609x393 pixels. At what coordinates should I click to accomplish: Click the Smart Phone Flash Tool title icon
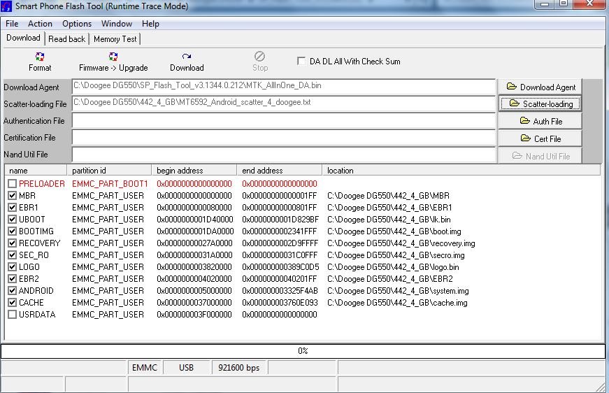[6, 6]
